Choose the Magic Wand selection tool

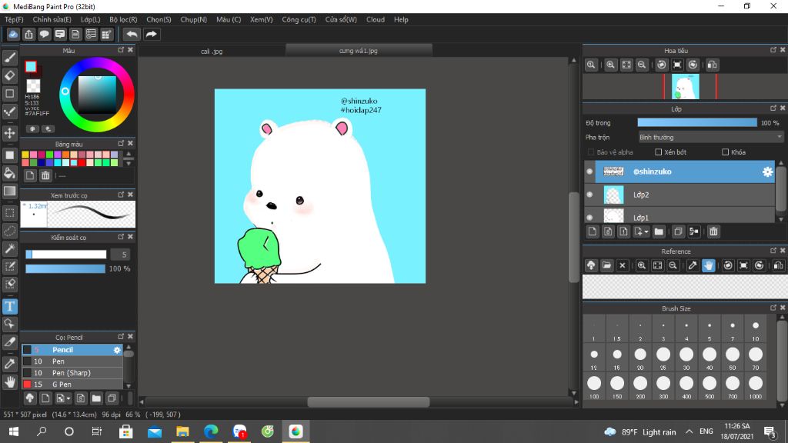click(x=10, y=248)
